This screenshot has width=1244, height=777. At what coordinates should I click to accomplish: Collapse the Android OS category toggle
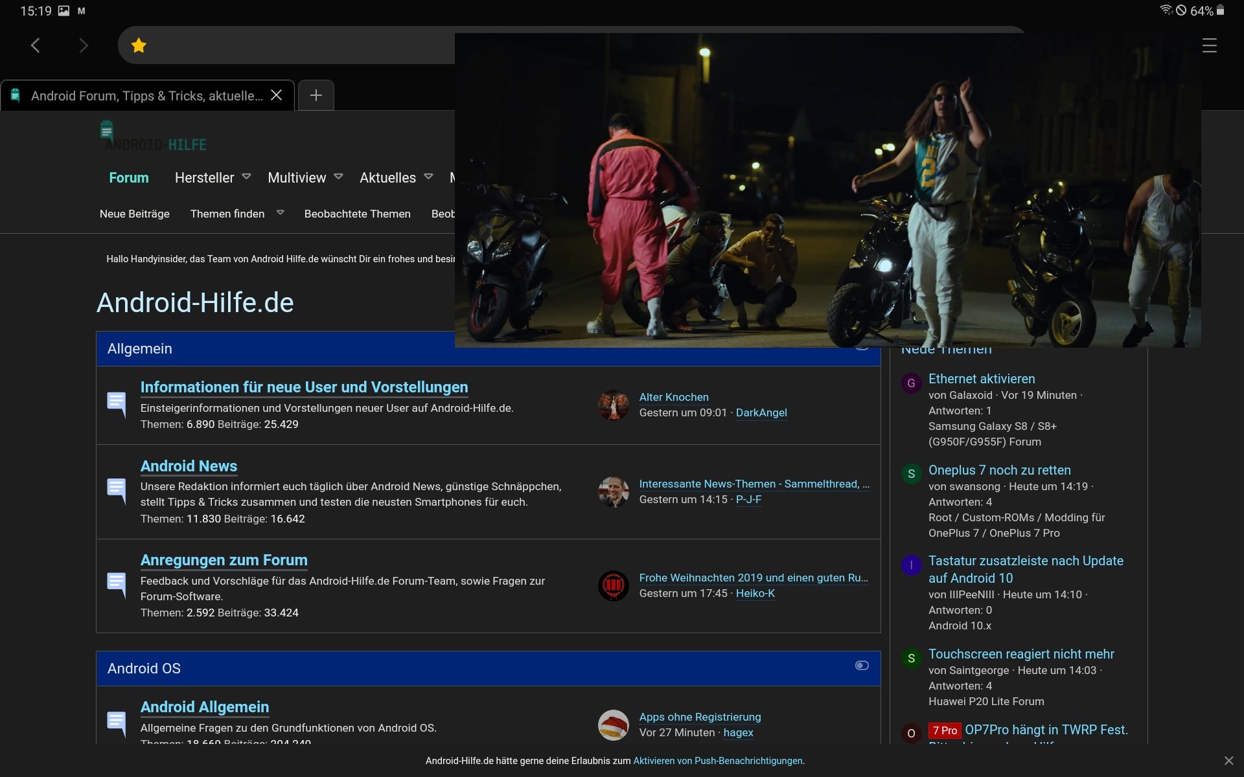coord(862,666)
